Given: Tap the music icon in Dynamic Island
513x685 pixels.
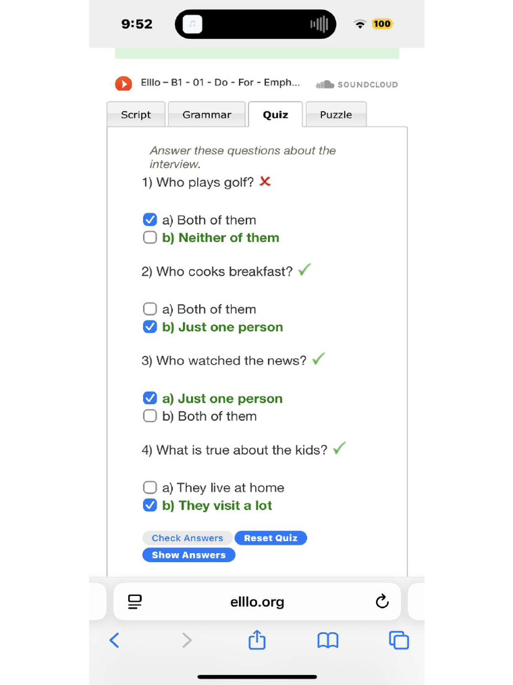Looking at the screenshot, I should (193, 25).
